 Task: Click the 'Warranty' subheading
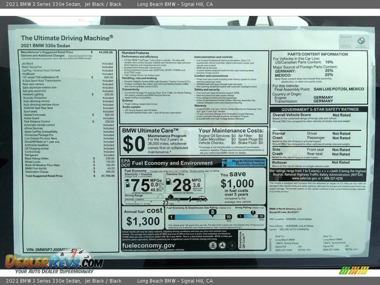(x=200, y=106)
